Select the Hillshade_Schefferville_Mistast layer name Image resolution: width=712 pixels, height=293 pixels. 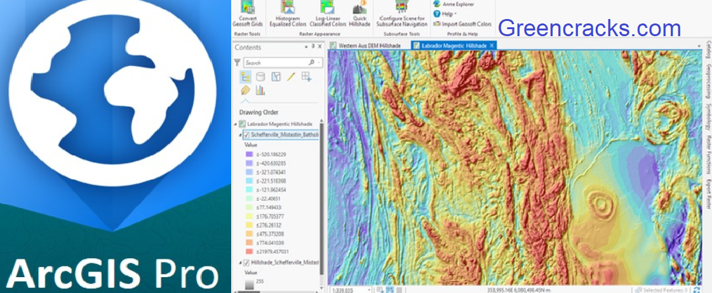(x=285, y=263)
